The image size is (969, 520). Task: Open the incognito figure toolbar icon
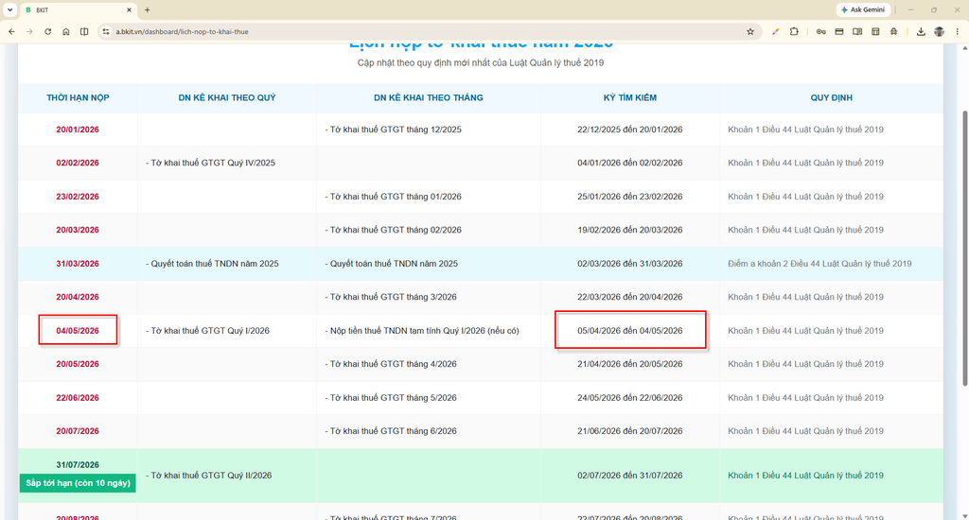coord(893,31)
